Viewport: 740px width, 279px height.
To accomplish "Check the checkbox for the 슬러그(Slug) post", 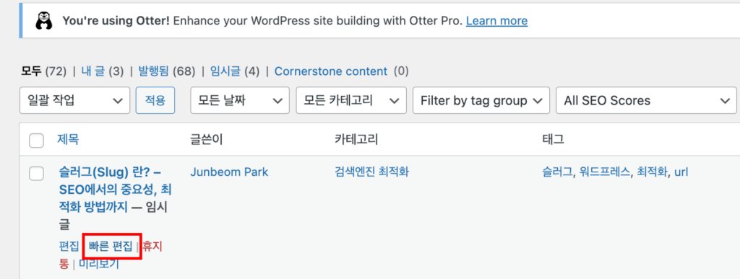I will click(x=36, y=173).
